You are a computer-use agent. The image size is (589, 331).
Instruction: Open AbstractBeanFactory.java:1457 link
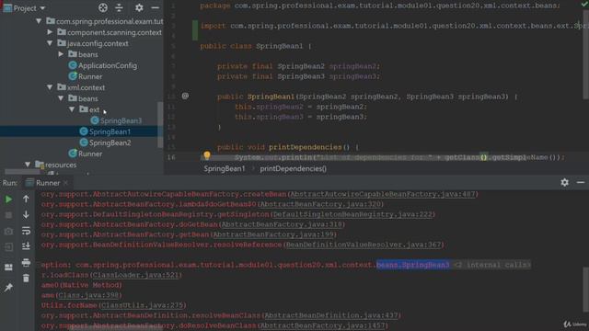pyautogui.click(x=322, y=325)
